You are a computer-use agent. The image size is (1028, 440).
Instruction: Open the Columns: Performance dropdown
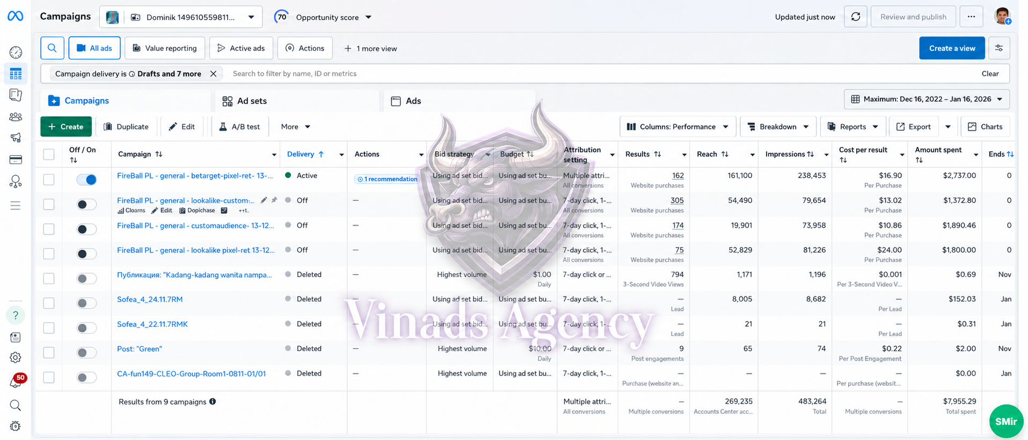click(677, 127)
